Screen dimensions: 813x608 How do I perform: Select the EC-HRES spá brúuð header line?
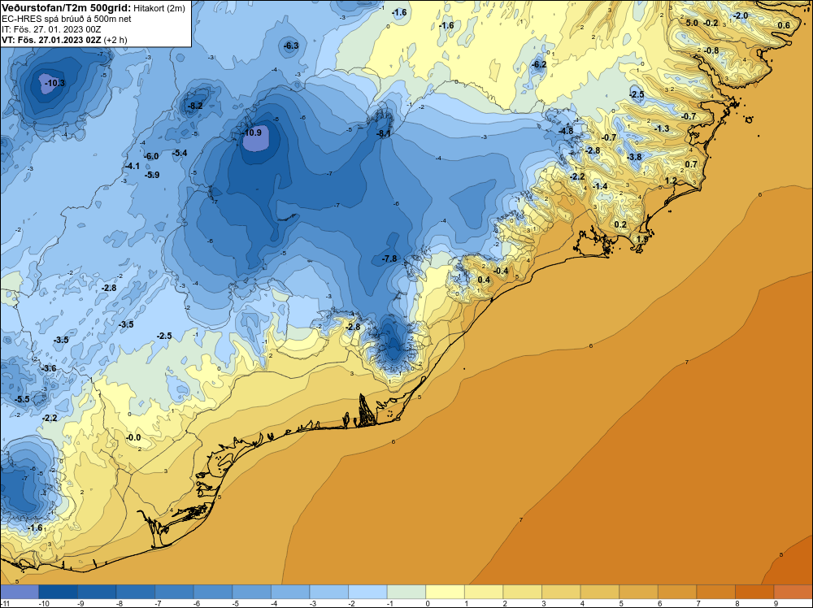pos(67,19)
